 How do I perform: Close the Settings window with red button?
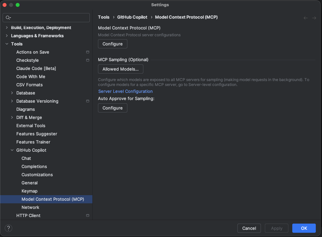[5, 5]
